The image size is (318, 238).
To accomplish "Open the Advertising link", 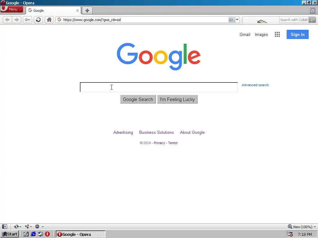I will [x=123, y=133].
